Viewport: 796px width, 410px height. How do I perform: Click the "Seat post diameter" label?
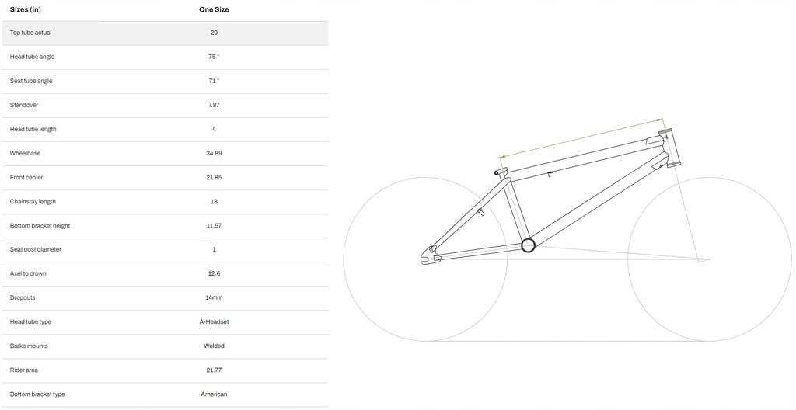coord(36,249)
